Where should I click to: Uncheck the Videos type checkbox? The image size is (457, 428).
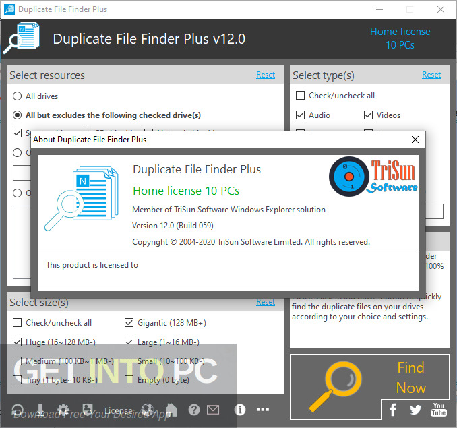pos(369,115)
